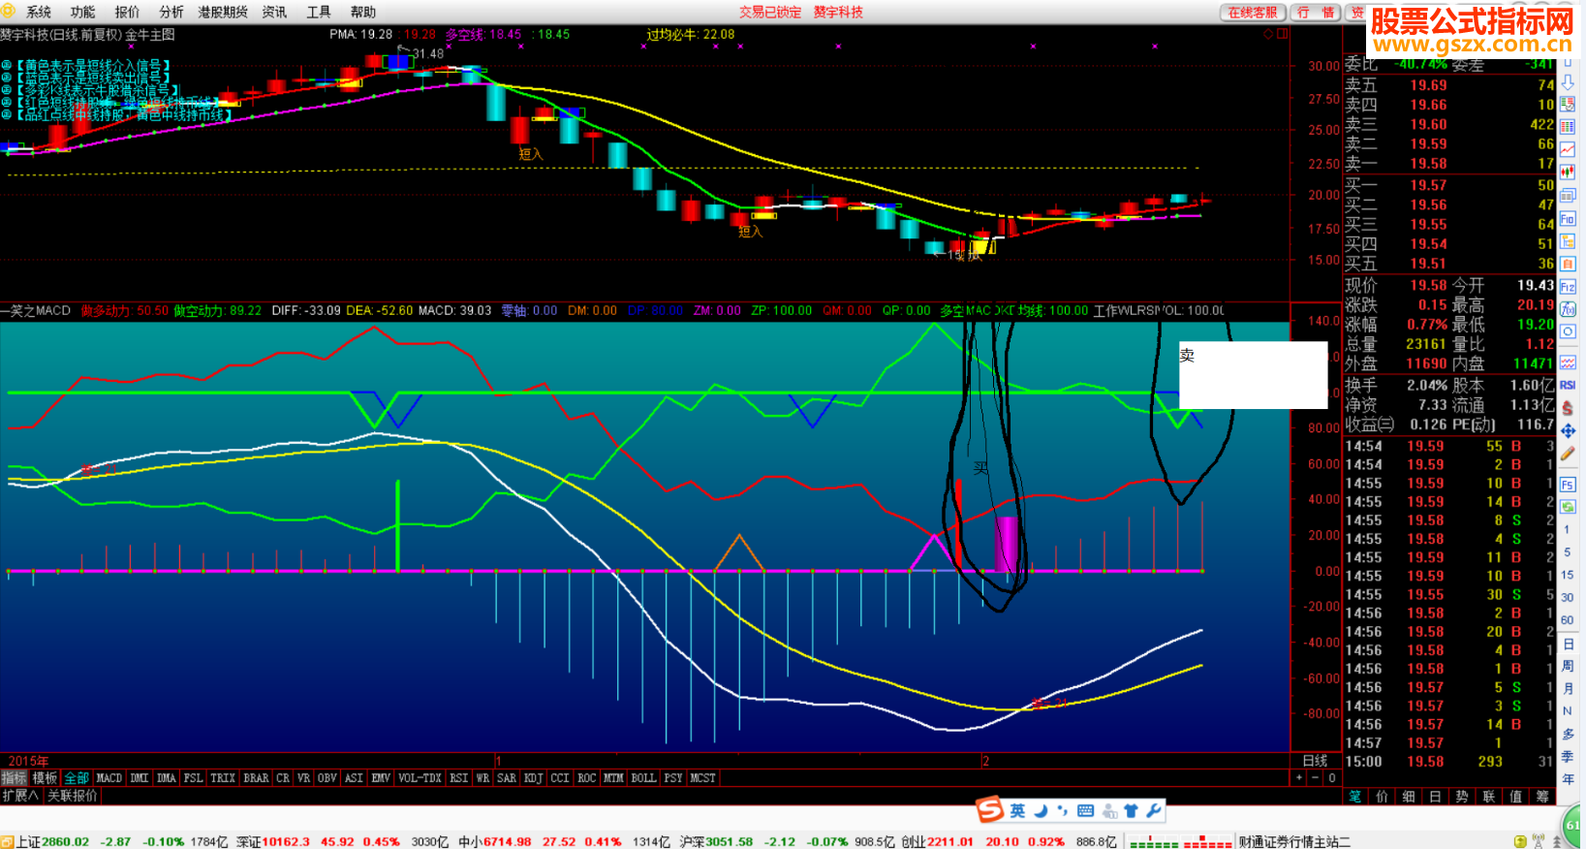Click the 上证 index value in status bar

coord(67,841)
